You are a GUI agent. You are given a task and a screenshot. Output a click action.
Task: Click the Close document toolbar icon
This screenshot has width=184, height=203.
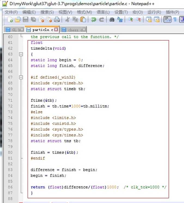coord(41,20)
